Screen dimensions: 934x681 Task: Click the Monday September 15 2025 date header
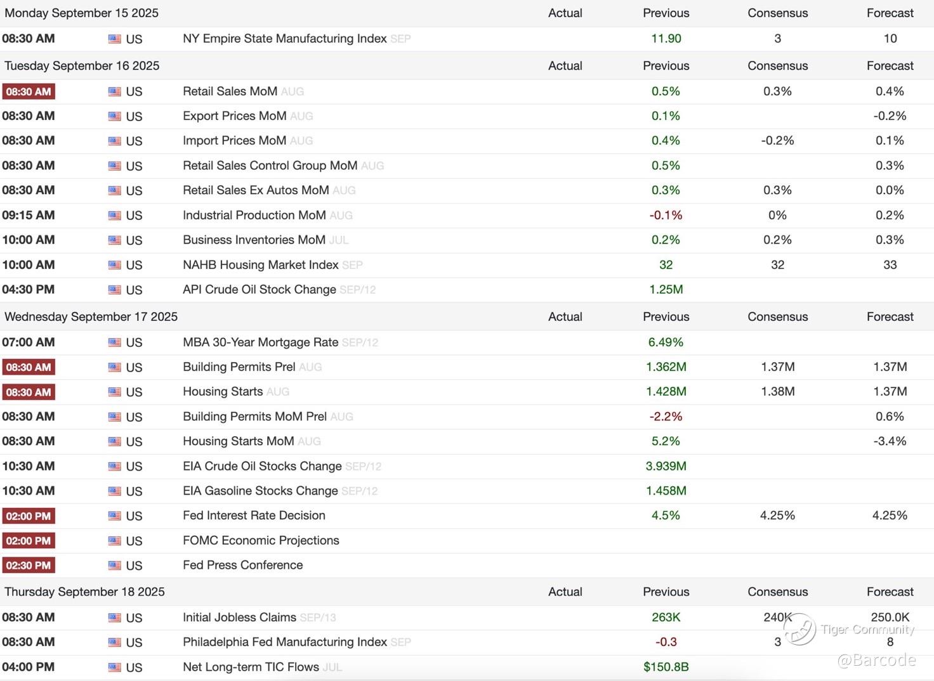click(x=82, y=13)
